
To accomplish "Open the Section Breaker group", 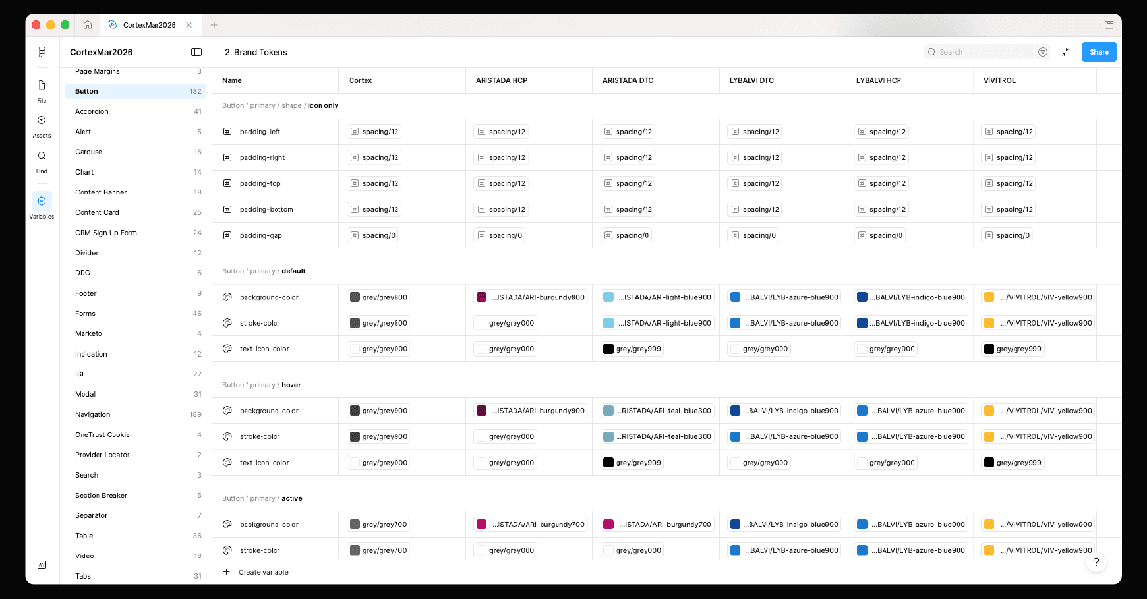I will point(136,495).
